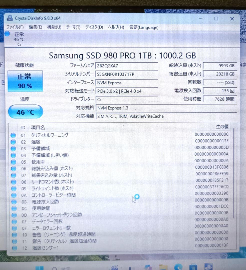Open the ヘルプ(H) menu
The width and height of the screenshot is (246, 270).
coord(116,27)
